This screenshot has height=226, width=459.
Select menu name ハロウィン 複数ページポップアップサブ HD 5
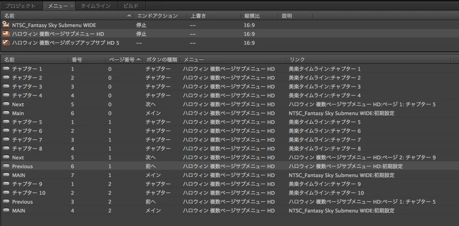point(66,43)
